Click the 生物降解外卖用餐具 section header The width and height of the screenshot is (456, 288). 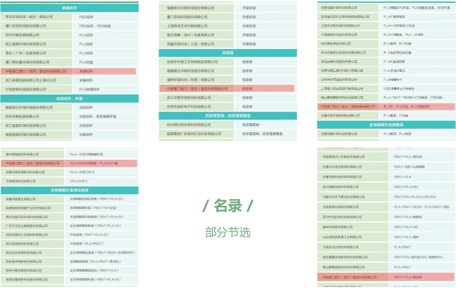[x=386, y=125]
